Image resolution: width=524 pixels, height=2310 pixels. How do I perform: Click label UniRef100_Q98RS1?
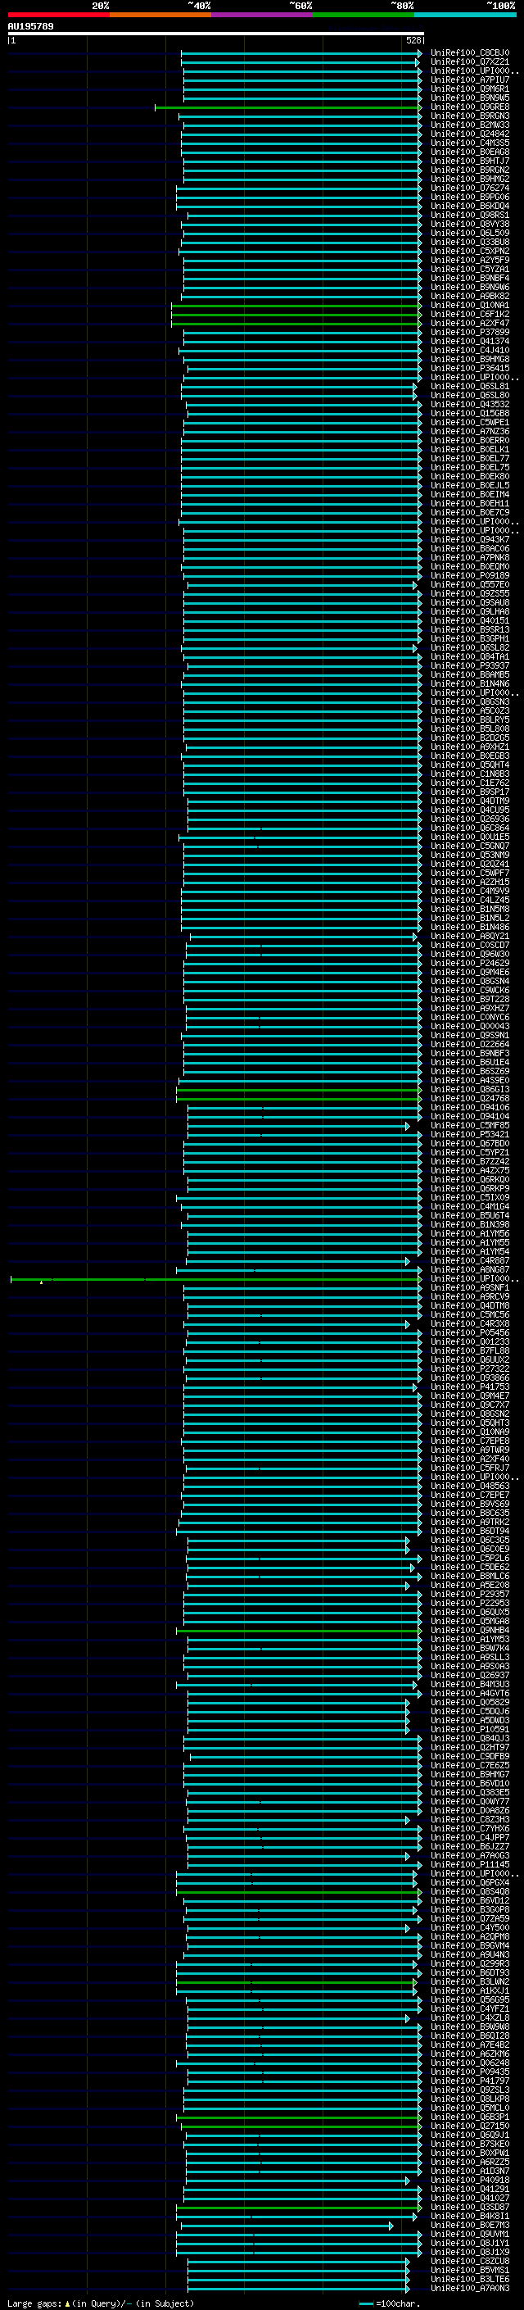click(x=469, y=216)
